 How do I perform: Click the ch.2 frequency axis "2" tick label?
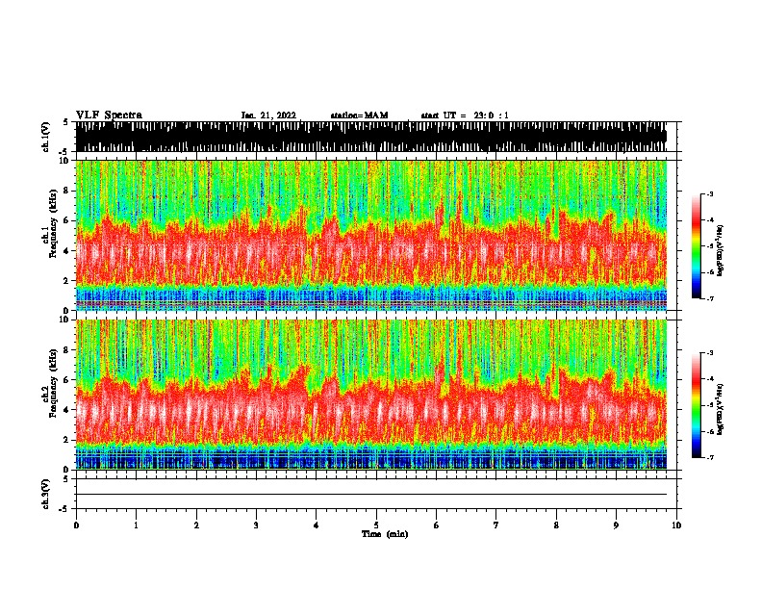pyautogui.click(x=67, y=440)
